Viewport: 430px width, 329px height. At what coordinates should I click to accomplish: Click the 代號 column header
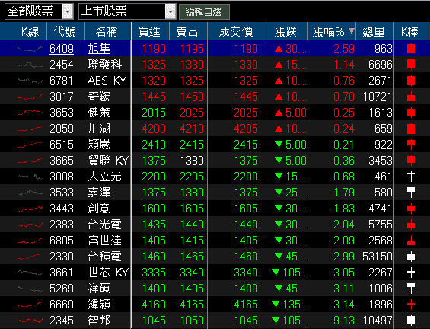click(65, 31)
